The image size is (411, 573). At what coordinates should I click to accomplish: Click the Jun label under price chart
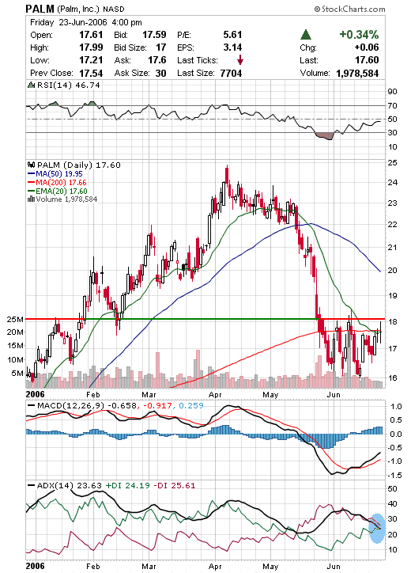click(x=334, y=395)
